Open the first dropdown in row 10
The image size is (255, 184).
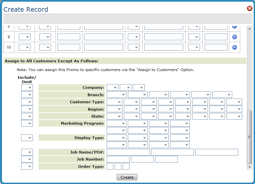24,47
